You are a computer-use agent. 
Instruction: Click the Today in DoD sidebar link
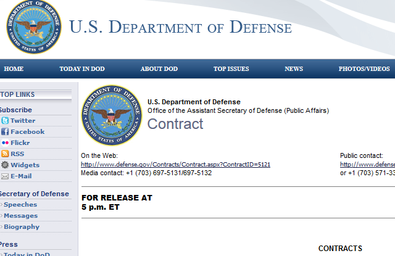coord(27,254)
